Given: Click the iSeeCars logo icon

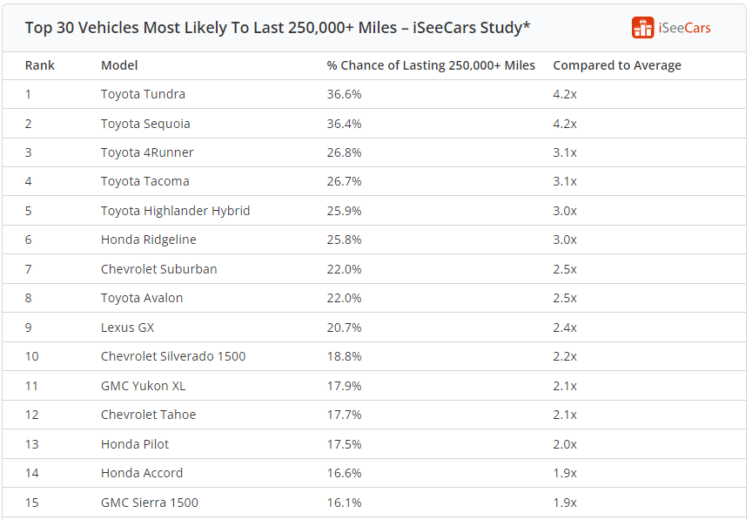Looking at the screenshot, I should pyautogui.click(x=642, y=28).
